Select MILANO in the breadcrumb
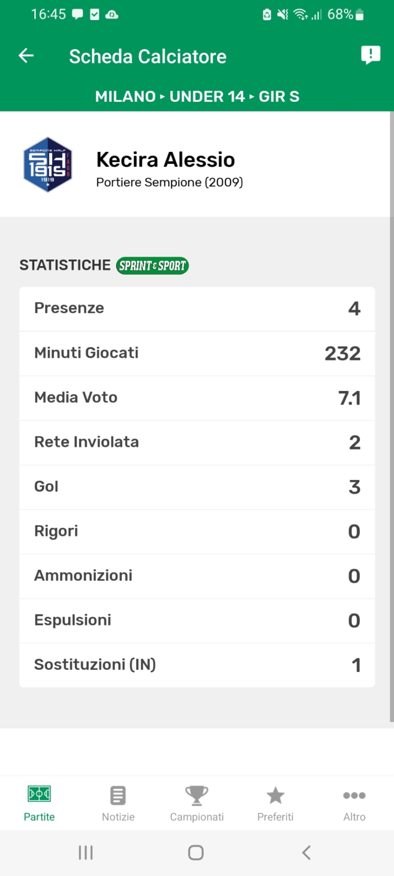The width and height of the screenshot is (394, 876). [126, 96]
